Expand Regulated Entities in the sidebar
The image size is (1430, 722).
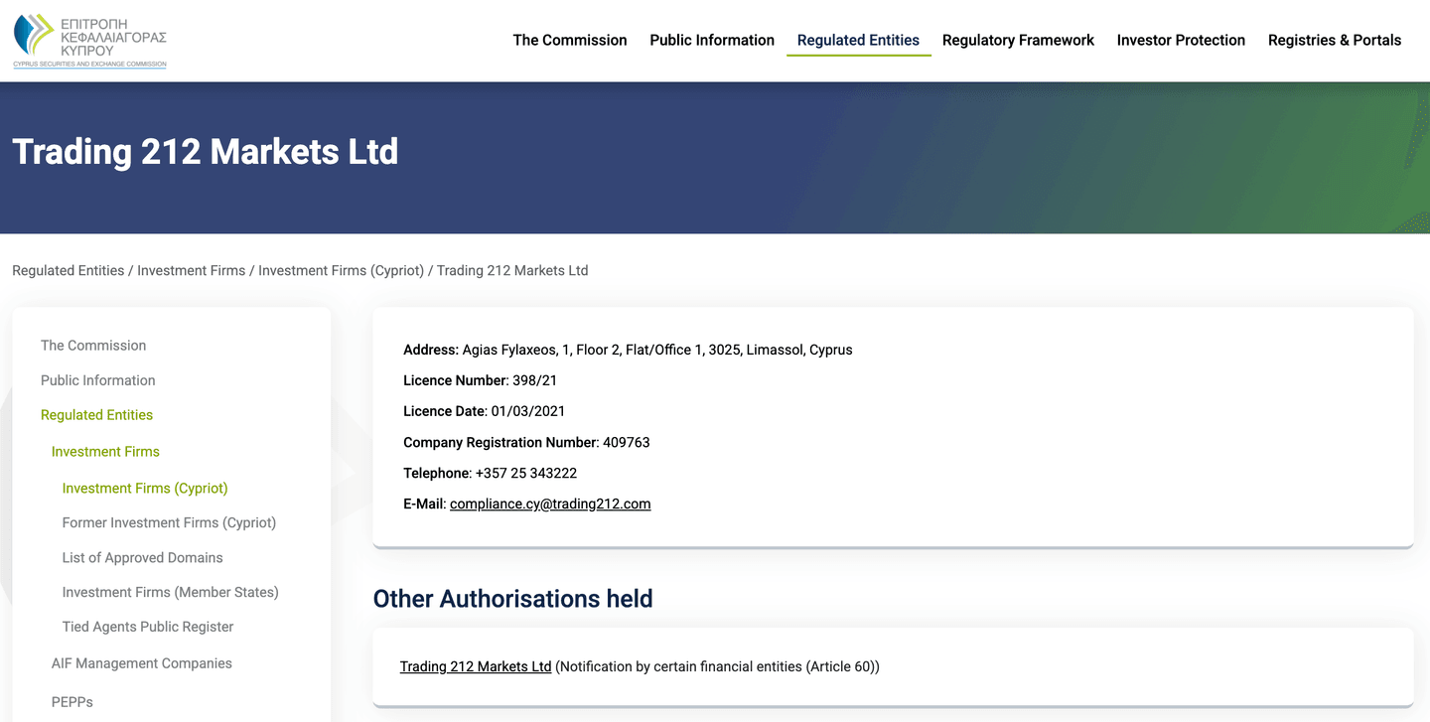97,415
